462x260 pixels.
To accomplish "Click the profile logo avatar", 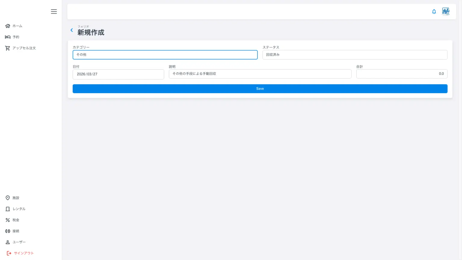I will click(445, 11).
